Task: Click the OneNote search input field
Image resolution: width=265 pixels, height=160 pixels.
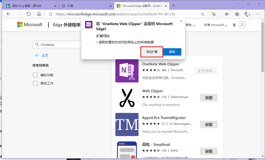Action: pyautogui.click(x=58, y=45)
